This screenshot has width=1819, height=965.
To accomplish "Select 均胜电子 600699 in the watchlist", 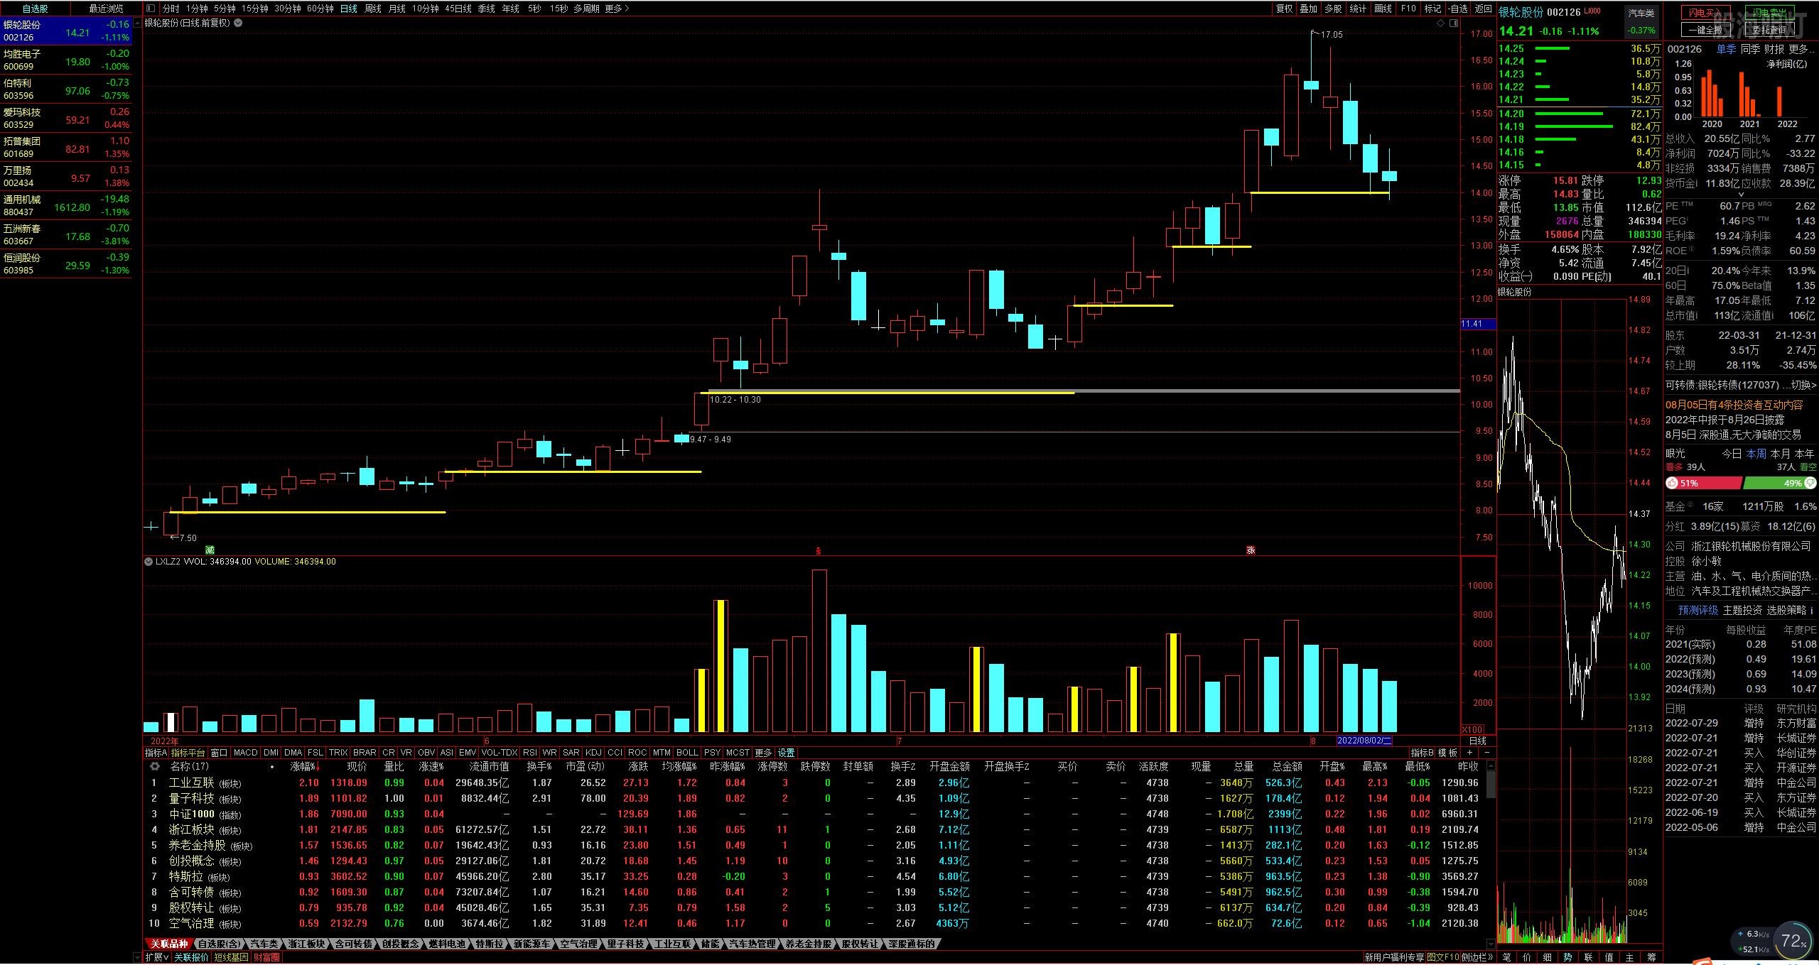I will tap(66, 60).
